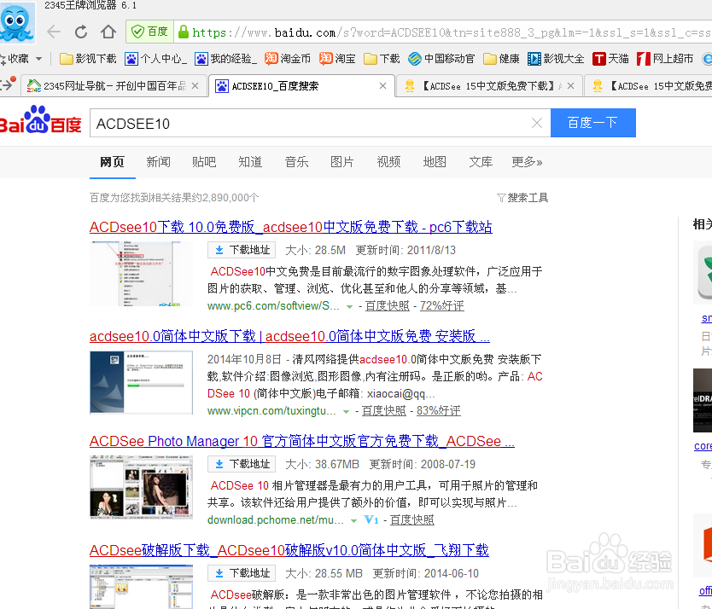Click the V1 verification icon near download.pchome.net
712x609 pixels.
click(371, 519)
